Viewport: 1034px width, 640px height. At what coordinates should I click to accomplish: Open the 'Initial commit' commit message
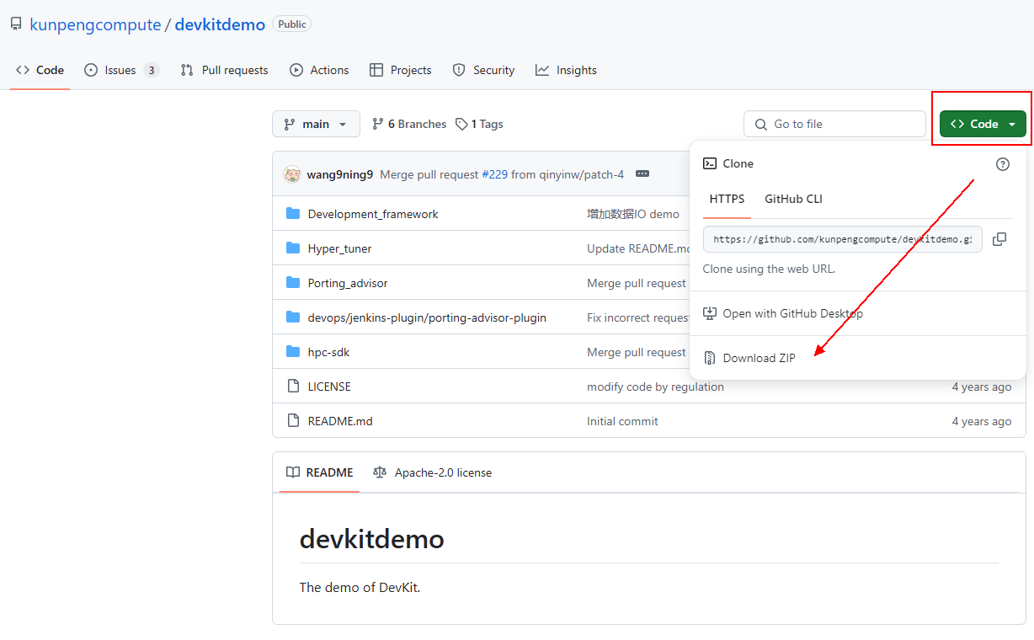click(x=622, y=421)
